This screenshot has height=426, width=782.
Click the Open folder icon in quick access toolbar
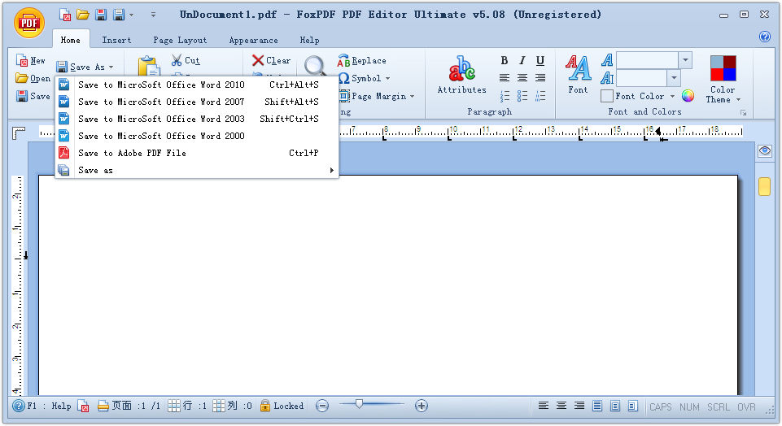point(83,15)
